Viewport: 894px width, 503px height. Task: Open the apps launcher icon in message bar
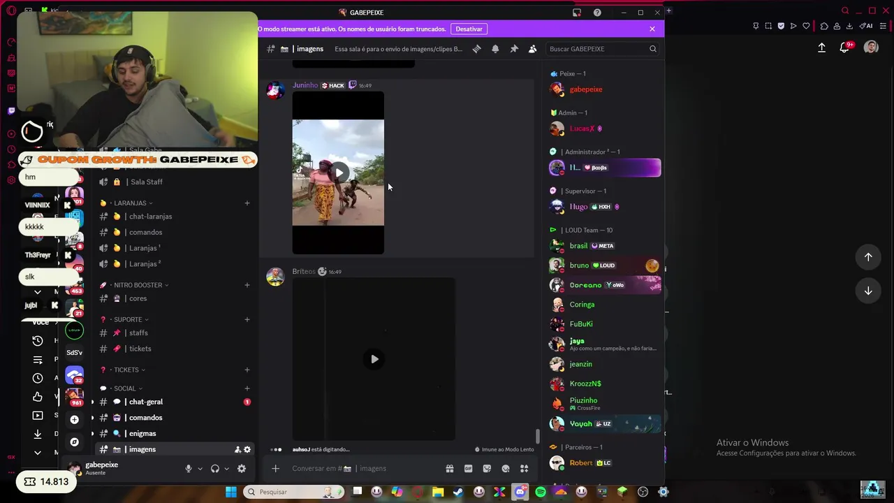click(x=524, y=469)
